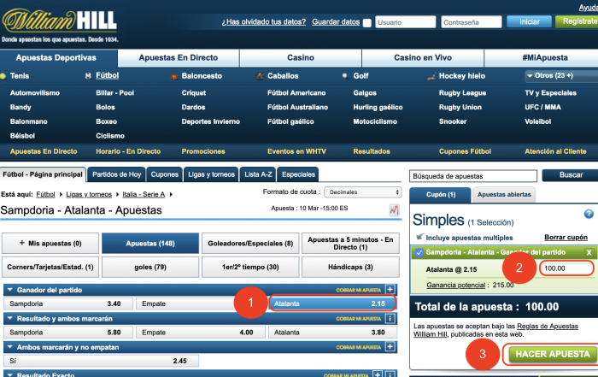Image resolution: width=598 pixels, height=377 pixels.
Task: Click the HACER APUESTA button
Action: pos(552,355)
